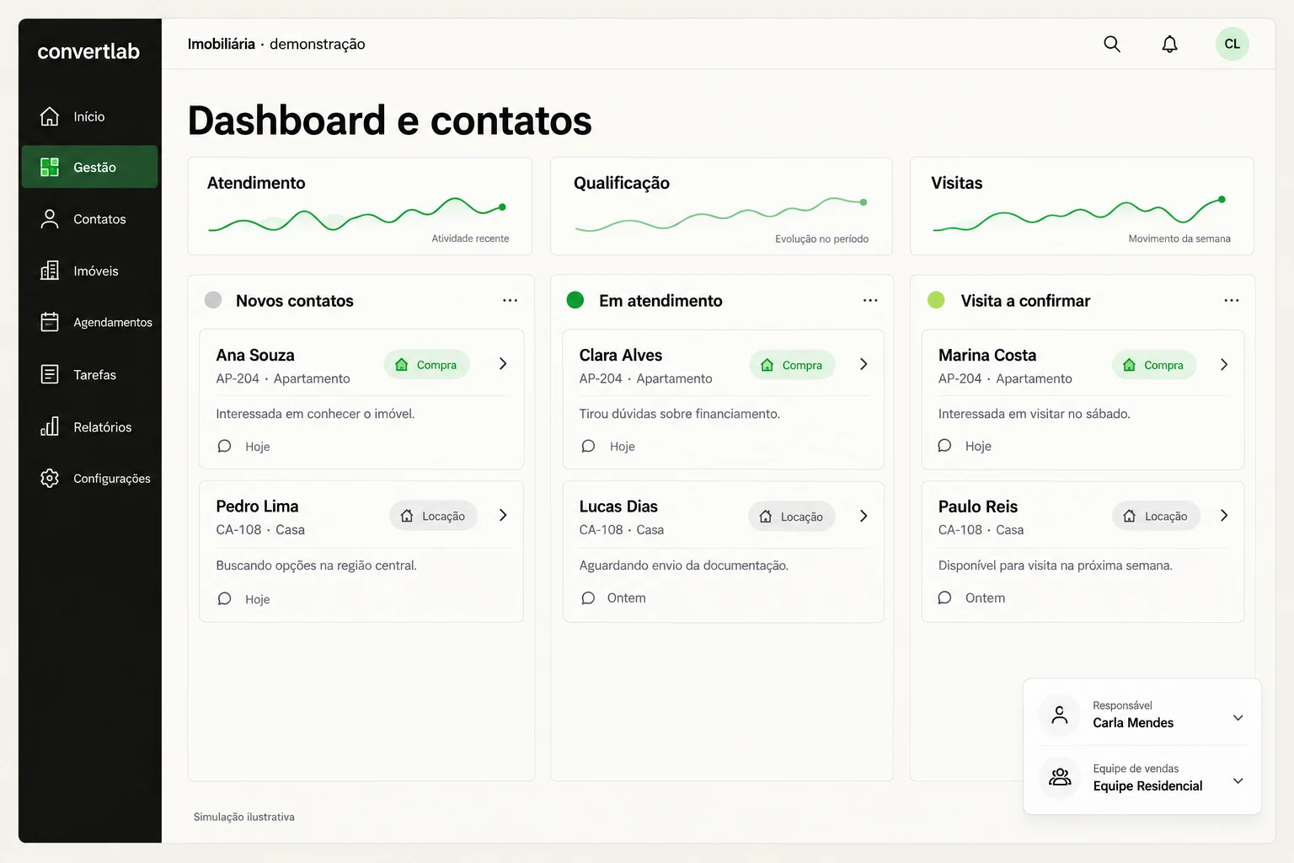1294x863 pixels.
Task: Select Gestão in the sidebar
Action: point(89,167)
